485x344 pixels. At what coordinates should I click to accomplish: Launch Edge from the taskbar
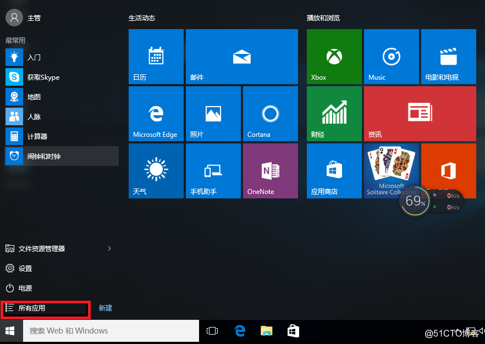tap(240, 331)
